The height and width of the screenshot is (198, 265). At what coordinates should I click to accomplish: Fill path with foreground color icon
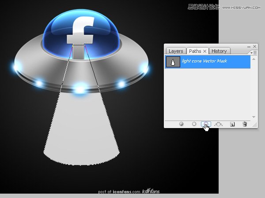pyautogui.click(x=181, y=124)
